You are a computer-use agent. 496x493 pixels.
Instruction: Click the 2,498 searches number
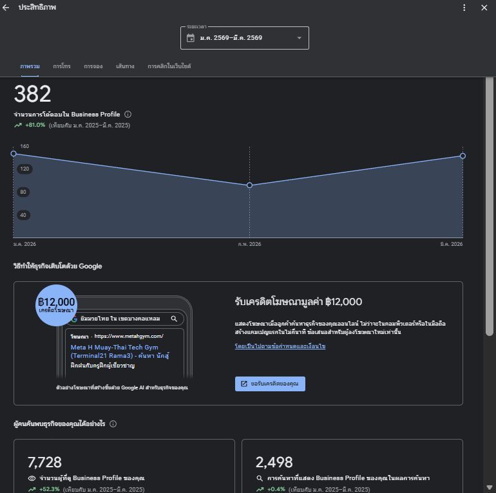pyautogui.click(x=274, y=462)
